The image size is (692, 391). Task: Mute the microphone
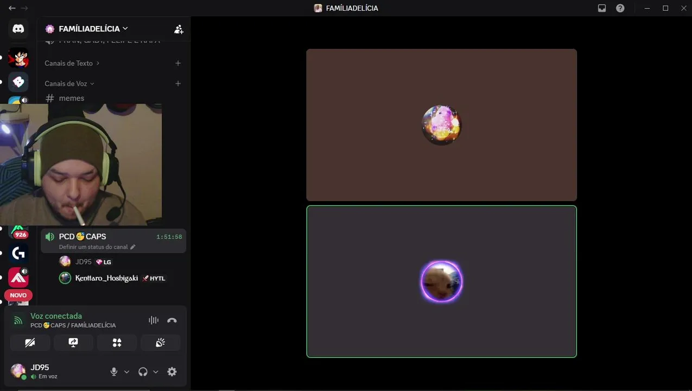coord(114,372)
